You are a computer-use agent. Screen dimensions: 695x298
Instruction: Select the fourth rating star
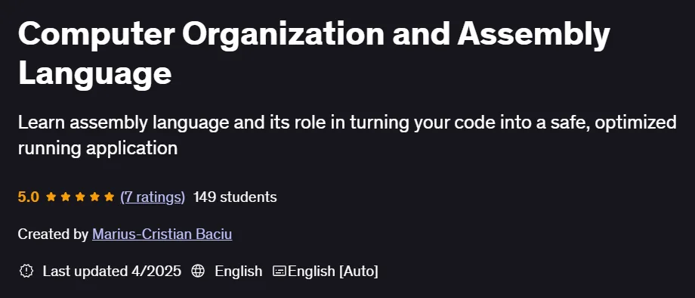point(95,197)
